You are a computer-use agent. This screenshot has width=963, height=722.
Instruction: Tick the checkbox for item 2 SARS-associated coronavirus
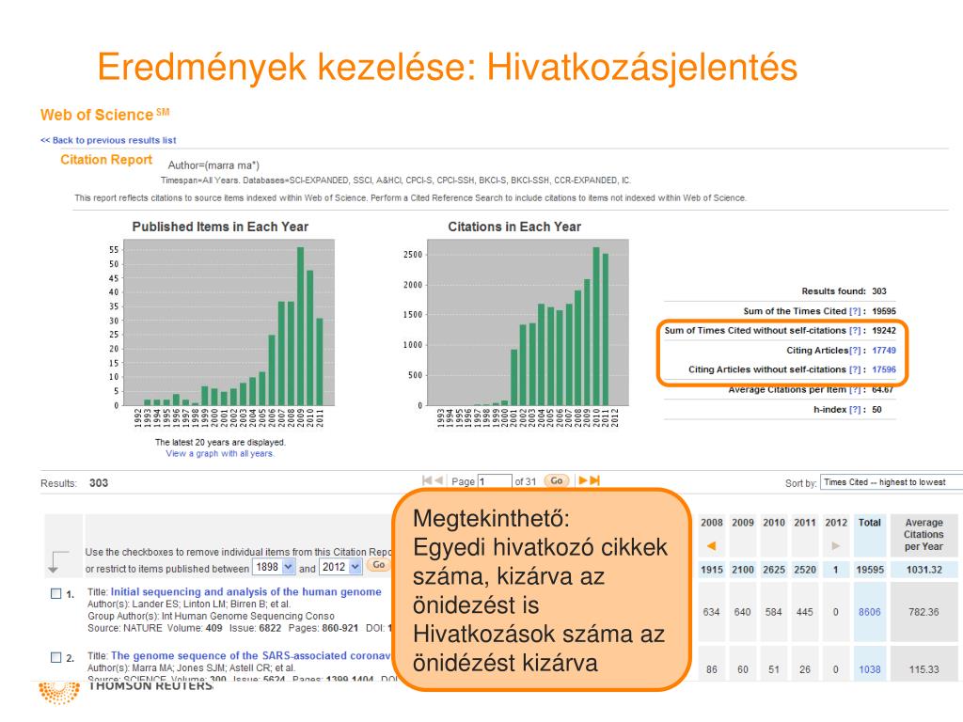pyautogui.click(x=55, y=657)
